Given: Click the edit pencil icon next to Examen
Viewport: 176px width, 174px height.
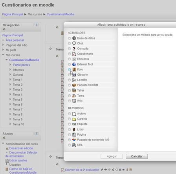Looking at the screenshot, I should [x=102, y=170].
